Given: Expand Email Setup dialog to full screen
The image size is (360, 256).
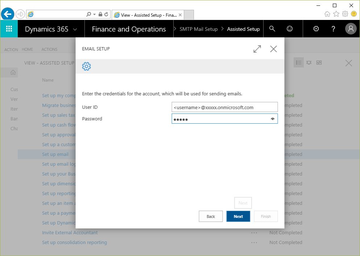Looking at the screenshot, I should [x=257, y=49].
